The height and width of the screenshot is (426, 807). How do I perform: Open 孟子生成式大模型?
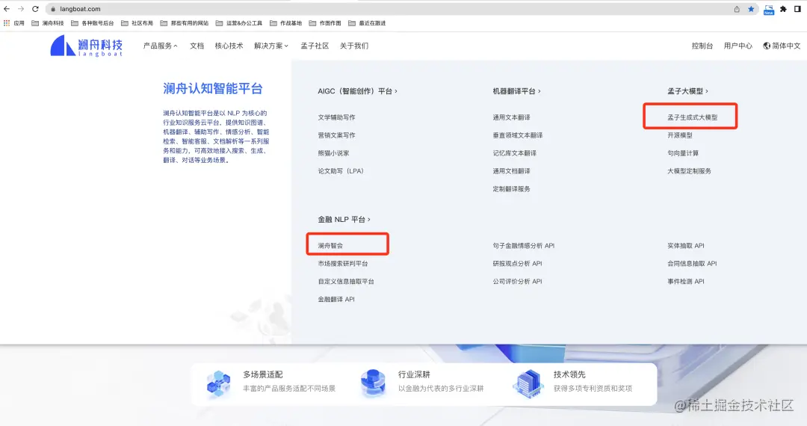tap(692, 117)
